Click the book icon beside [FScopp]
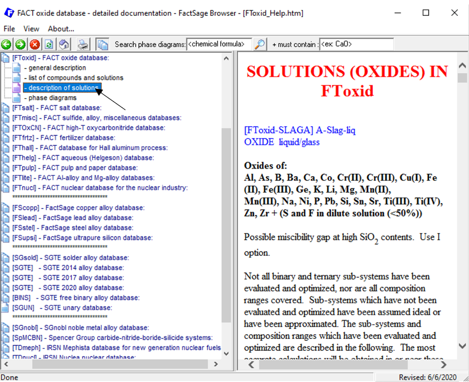The width and height of the screenshot is (469, 382). (x=5, y=208)
